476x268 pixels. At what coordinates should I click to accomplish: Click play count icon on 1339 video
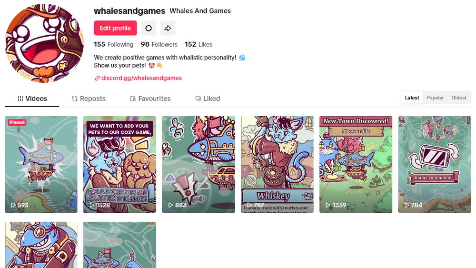point(328,205)
